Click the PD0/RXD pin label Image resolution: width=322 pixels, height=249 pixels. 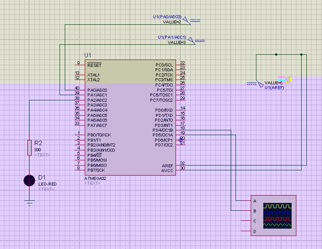[164, 110]
